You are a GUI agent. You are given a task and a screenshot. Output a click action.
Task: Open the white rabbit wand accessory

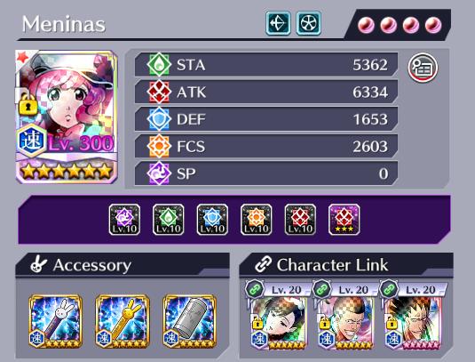(x=55, y=321)
